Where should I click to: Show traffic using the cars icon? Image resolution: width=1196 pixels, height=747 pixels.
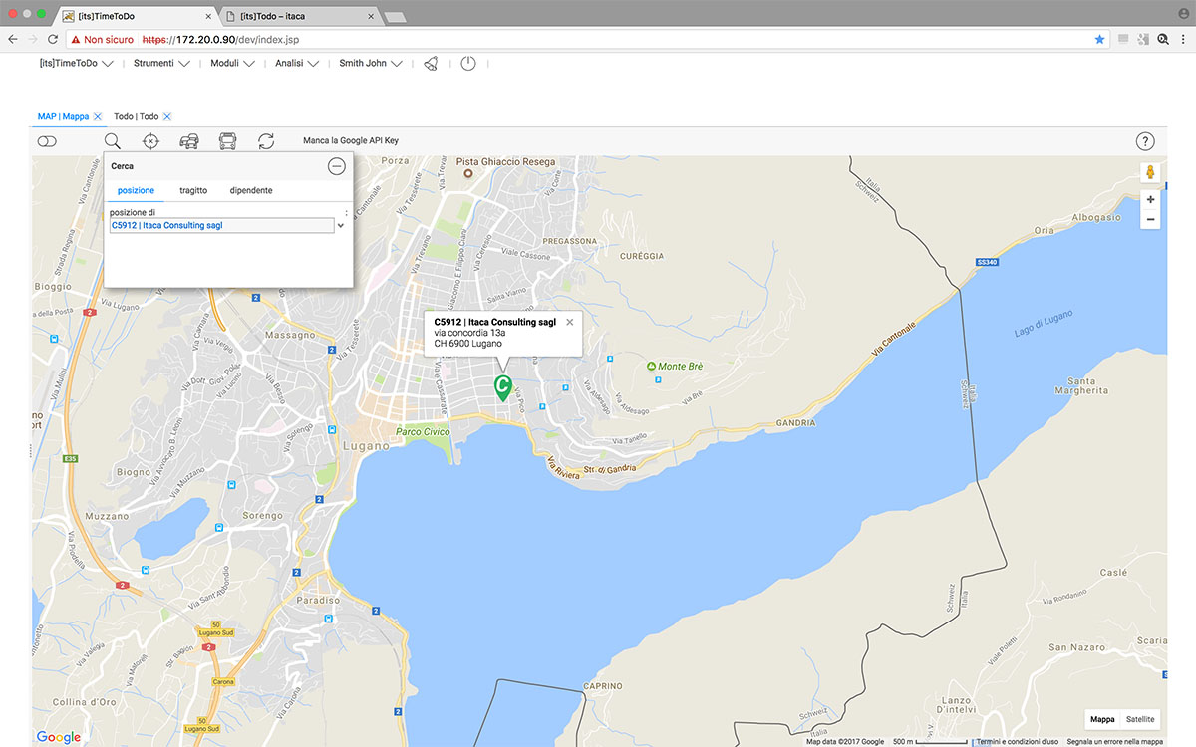[189, 142]
